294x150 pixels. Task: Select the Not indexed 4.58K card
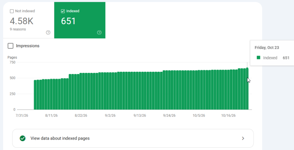click(29, 20)
